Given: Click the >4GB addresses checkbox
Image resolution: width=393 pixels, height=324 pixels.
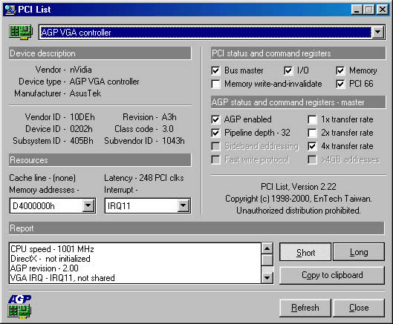Looking at the screenshot, I should (x=312, y=159).
